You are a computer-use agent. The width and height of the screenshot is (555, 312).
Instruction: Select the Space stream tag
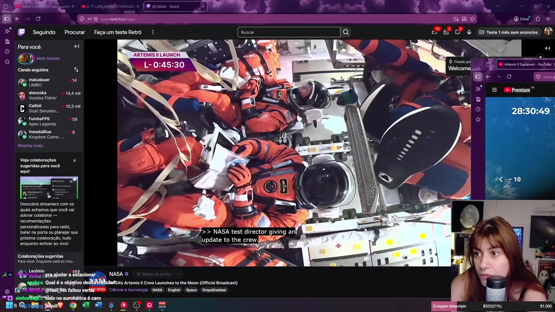pos(191,290)
